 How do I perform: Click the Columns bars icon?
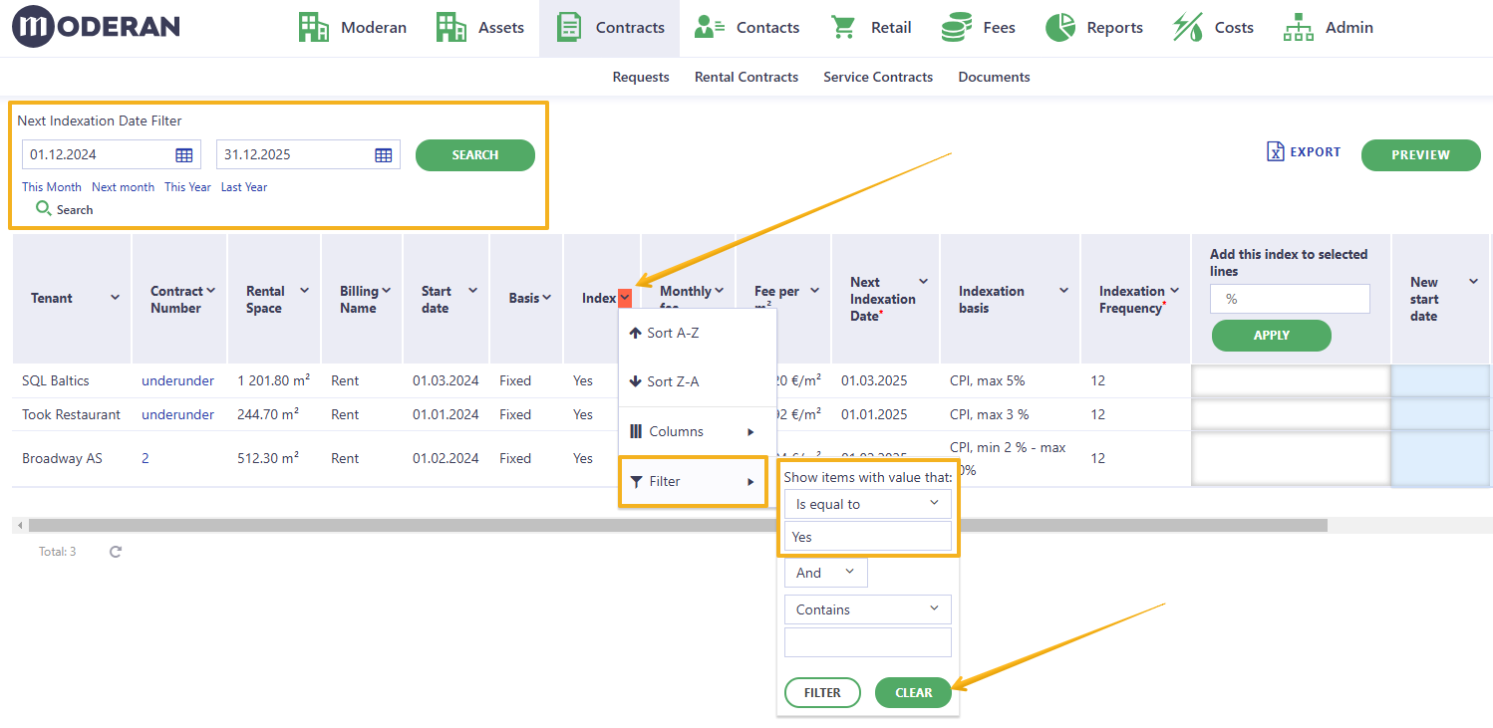635,431
